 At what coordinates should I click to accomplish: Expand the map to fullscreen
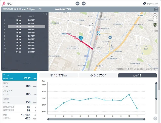pyautogui.click(x=156, y=10)
